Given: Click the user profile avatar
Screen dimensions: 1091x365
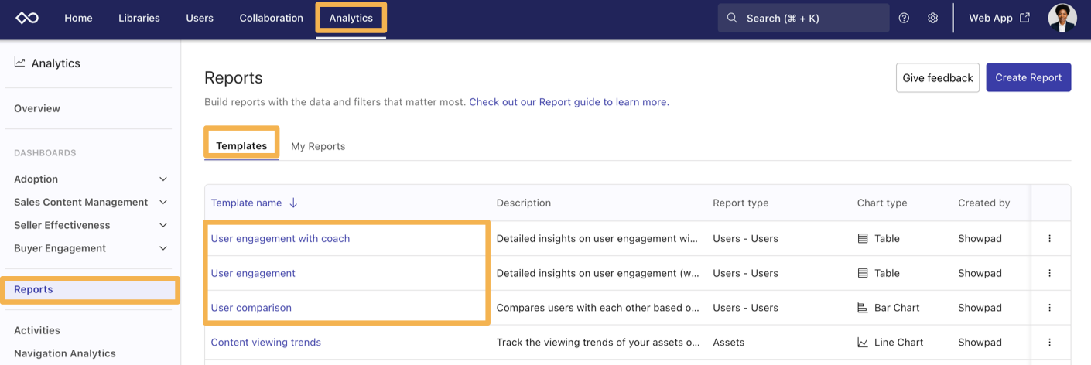Looking at the screenshot, I should click(1062, 18).
